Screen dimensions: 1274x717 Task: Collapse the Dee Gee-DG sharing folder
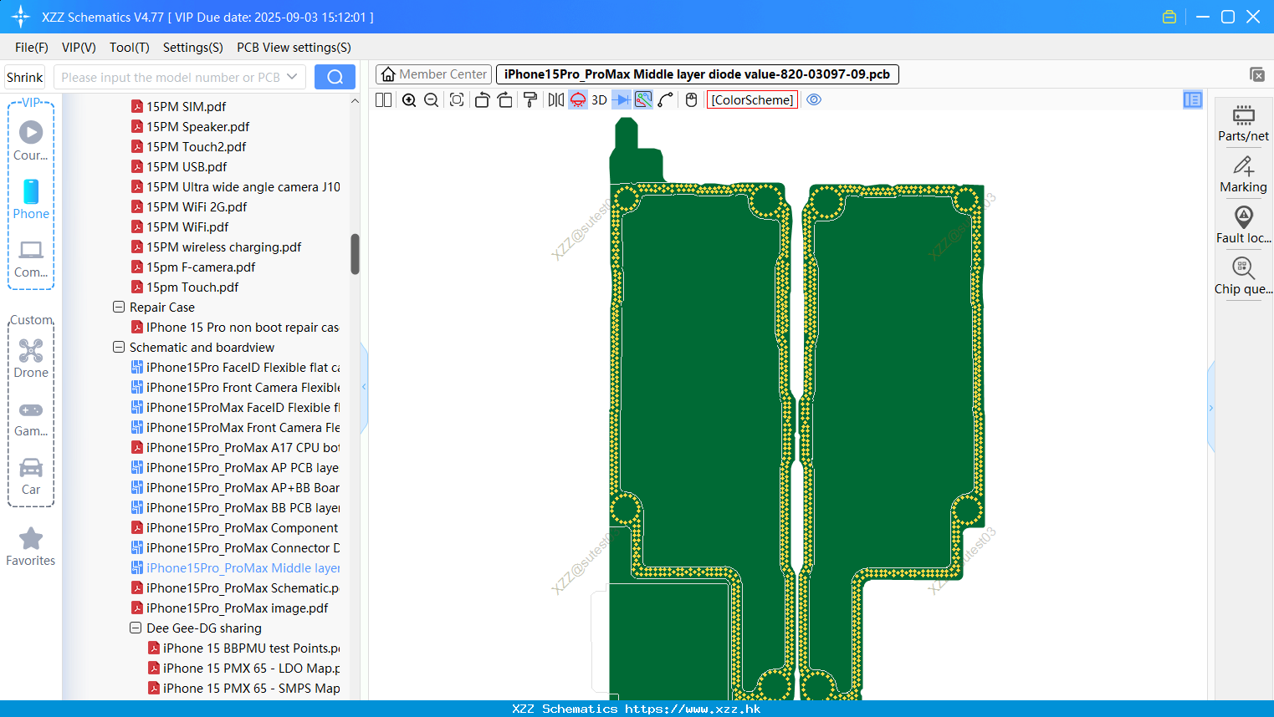click(x=136, y=628)
